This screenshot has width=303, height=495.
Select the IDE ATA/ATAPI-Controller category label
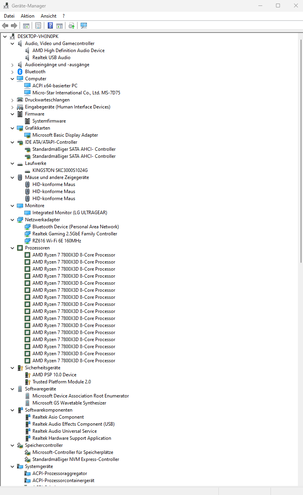tap(51, 142)
